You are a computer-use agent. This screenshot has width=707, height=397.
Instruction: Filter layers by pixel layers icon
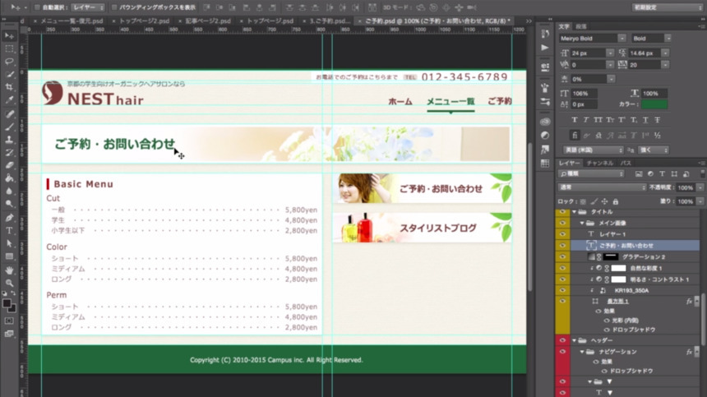pos(639,174)
